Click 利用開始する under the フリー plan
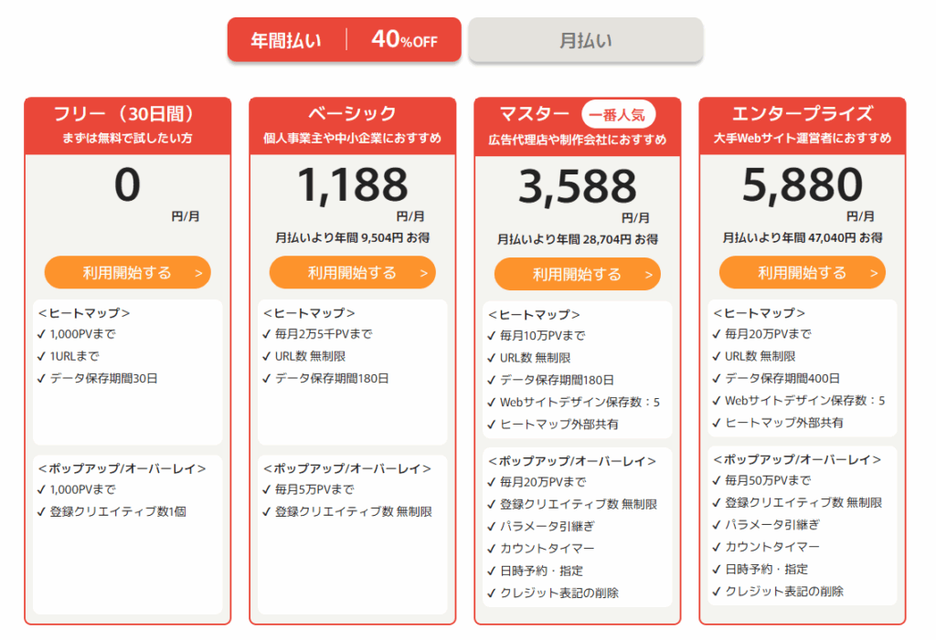936x640 pixels. [x=128, y=273]
